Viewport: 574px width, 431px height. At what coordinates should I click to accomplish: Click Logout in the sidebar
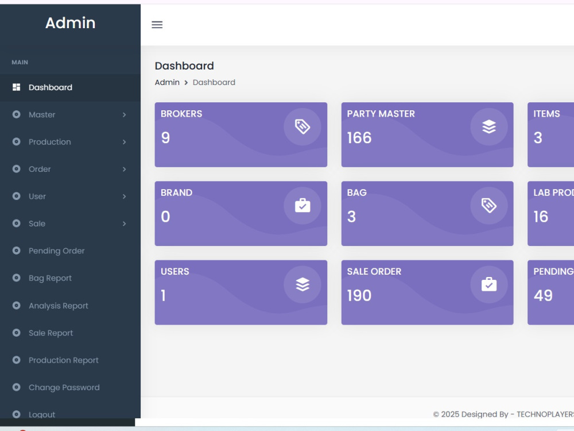(70, 414)
